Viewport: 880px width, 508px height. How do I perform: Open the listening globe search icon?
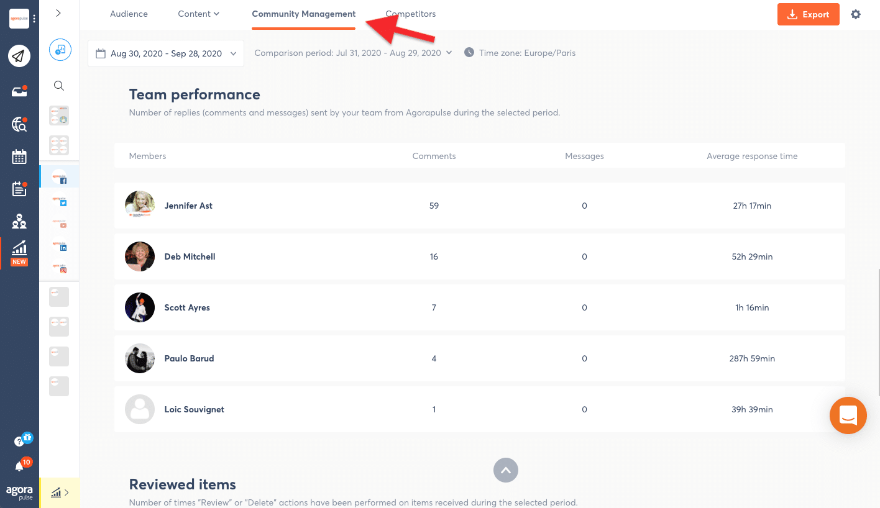tap(19, 124)
